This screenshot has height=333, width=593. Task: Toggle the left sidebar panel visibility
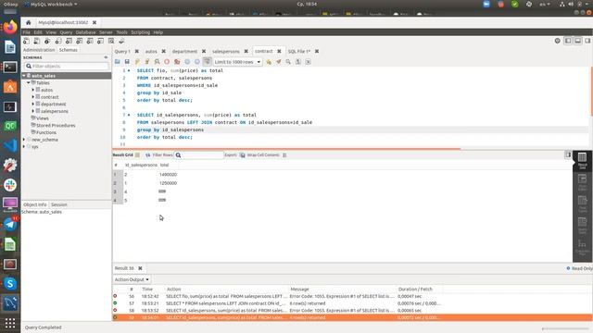[x=568, y=41]
